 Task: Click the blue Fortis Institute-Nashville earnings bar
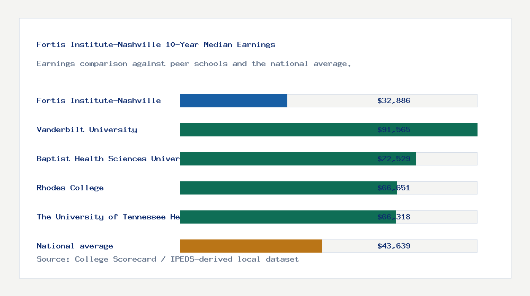tap(234, 101)
